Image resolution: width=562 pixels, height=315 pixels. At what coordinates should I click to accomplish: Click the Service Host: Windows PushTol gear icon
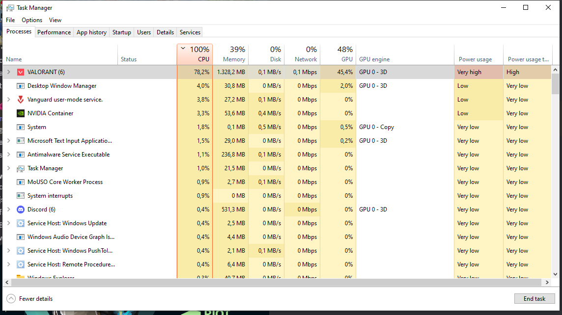[21, 251]
